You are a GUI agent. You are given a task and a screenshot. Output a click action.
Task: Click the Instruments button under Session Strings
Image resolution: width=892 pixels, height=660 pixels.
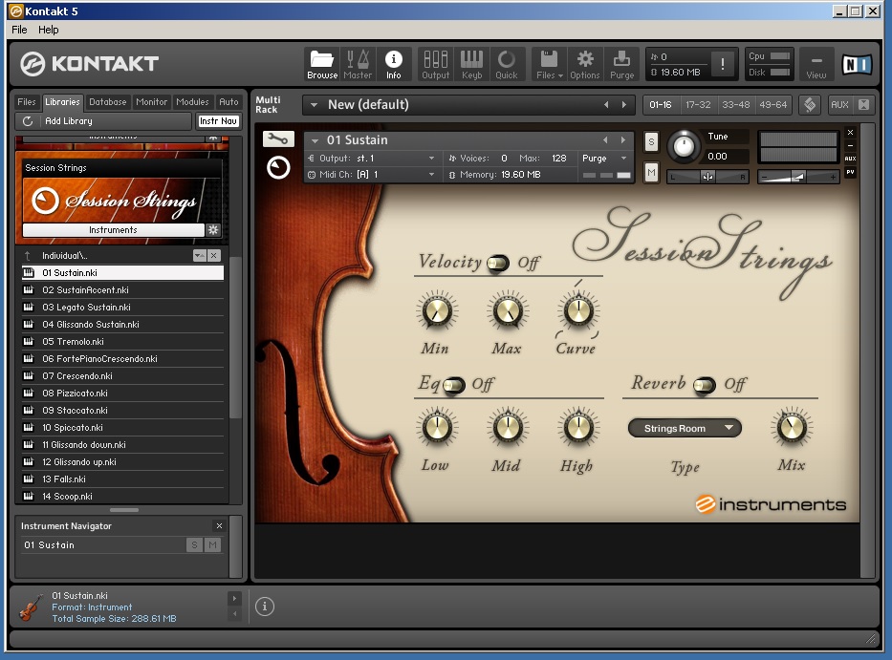pos(113,230)
